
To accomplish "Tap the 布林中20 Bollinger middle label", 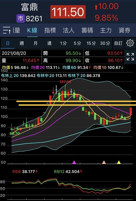I will pos(46,75).
